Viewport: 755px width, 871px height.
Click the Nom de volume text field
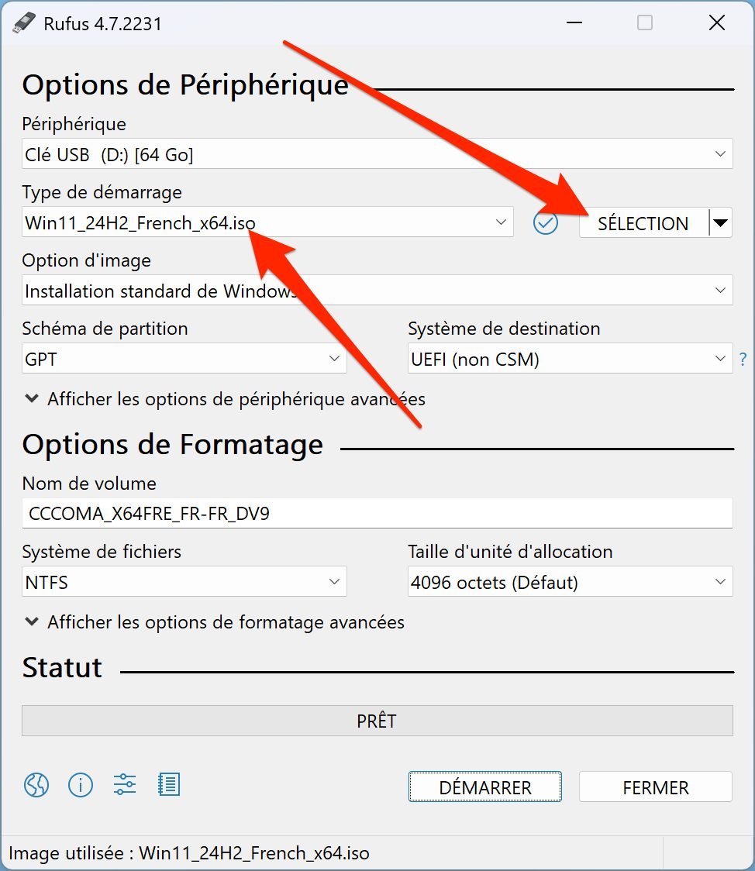(x=377, y=513)
